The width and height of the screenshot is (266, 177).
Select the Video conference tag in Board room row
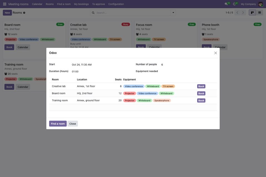(x=147, y=93)
